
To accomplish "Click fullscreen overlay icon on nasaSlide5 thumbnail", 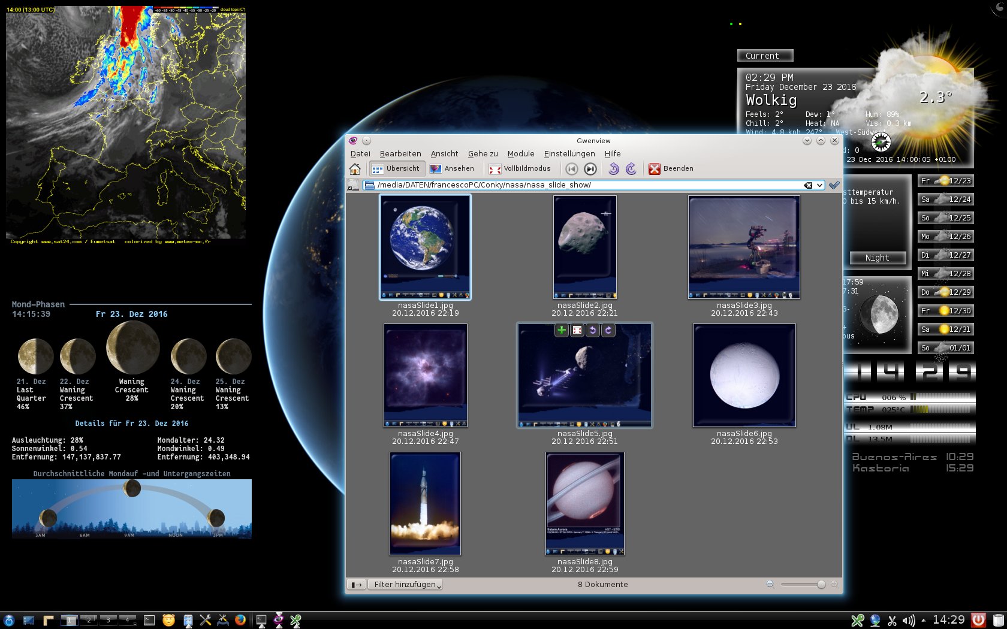I will coord(577,330).
